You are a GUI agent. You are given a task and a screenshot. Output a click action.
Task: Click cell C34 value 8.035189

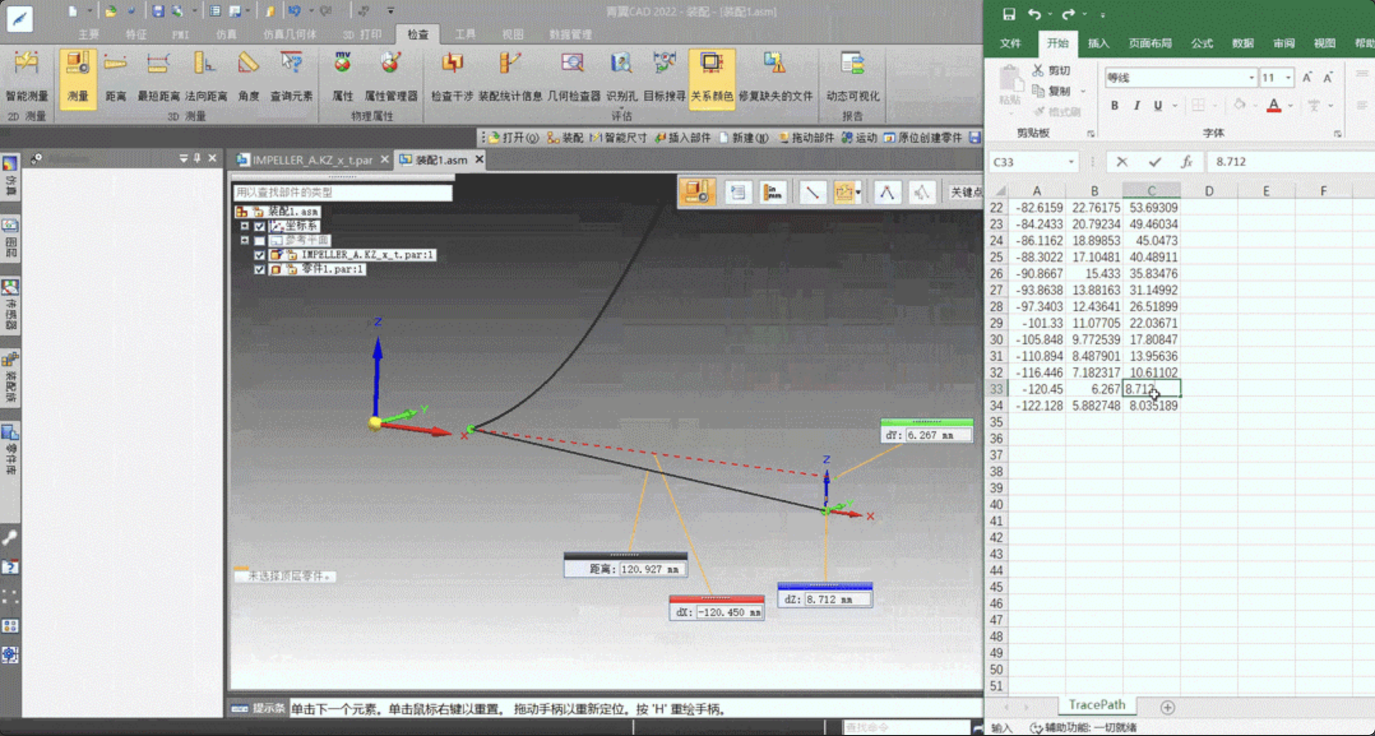click(1152, 406)
